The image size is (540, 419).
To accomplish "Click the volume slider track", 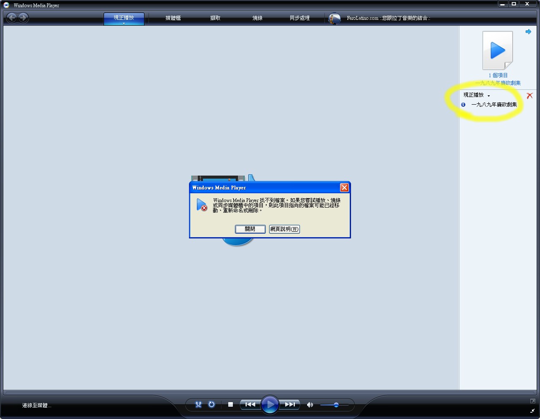I will tap(335, 405).
